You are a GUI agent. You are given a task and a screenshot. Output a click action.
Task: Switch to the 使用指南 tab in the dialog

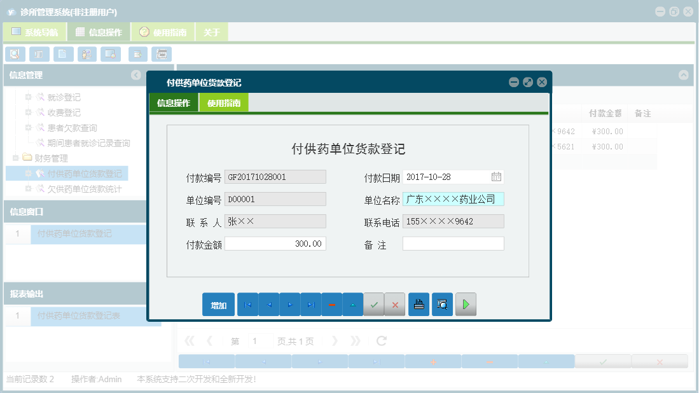224,102
